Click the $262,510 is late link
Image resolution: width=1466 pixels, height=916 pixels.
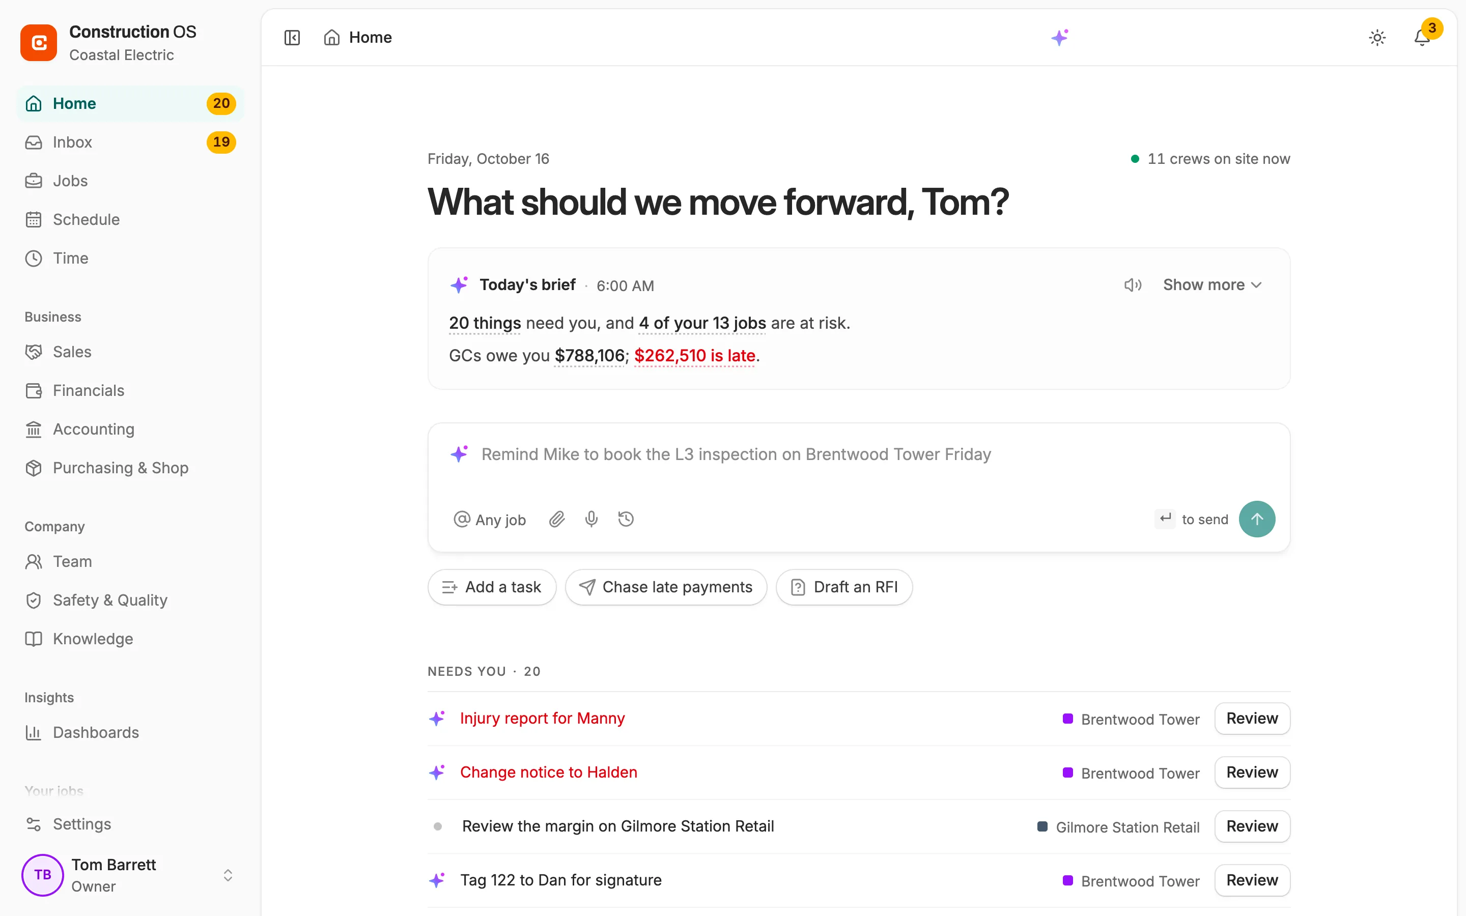[695, 356]
